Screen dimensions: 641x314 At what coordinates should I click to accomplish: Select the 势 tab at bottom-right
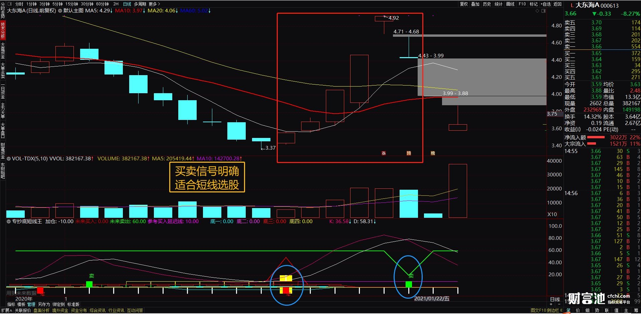(x=597, y=310)
